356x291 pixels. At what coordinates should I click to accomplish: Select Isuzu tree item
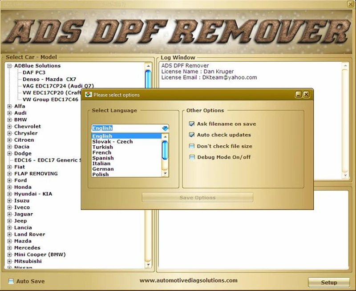click(x=22, y=201)
